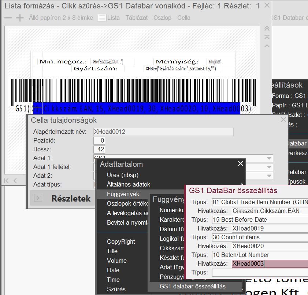Select Szűrés menu entry
Image resolution: width=308 pixels, height=295 pixels.
[116, 289]
